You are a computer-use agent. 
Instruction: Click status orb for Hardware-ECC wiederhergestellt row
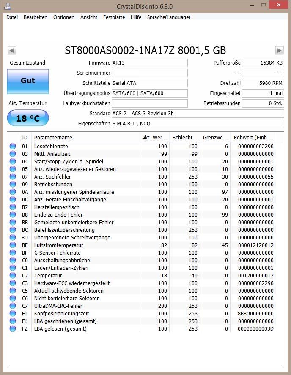tap(13, 283)
